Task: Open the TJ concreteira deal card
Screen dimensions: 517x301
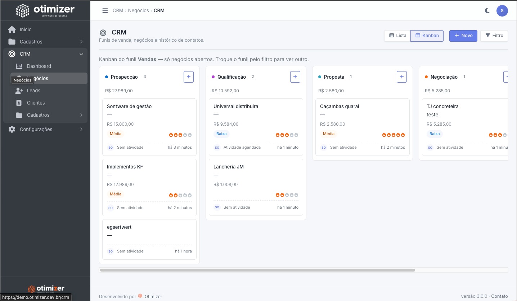Action: pyautogui.click(x=465, y=127)
